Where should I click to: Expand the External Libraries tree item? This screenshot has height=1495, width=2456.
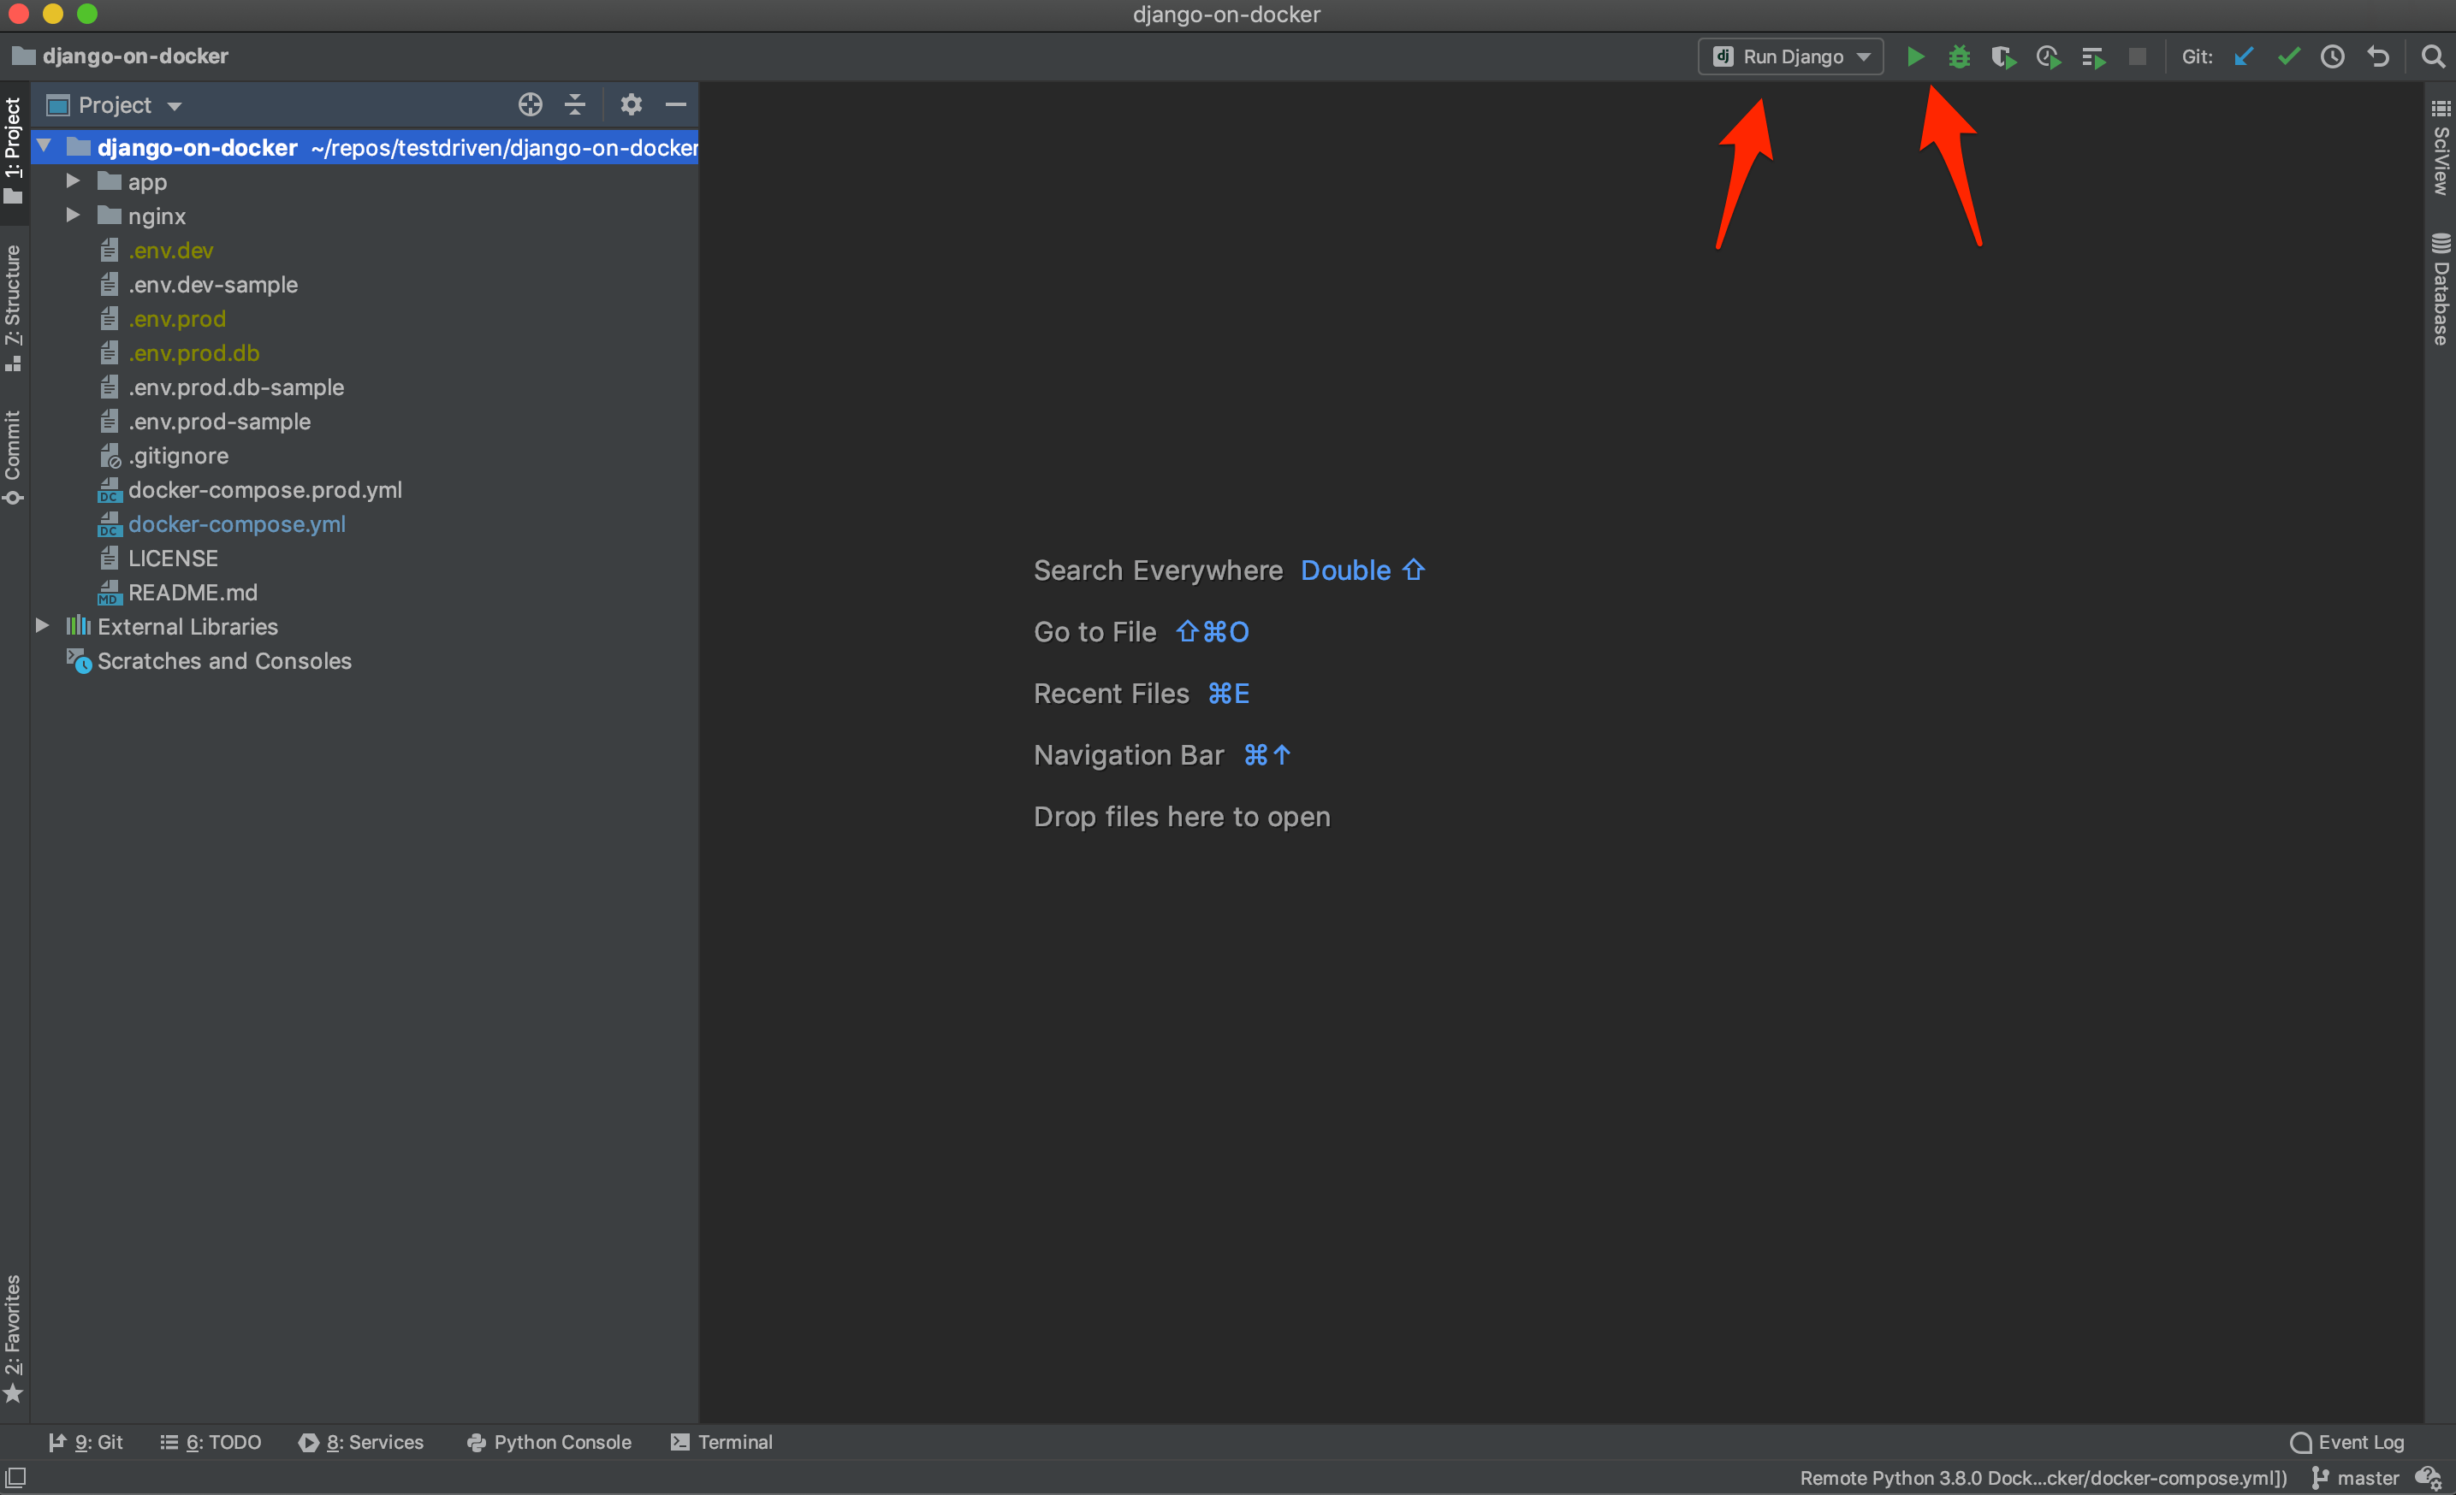tap(39, 628)
